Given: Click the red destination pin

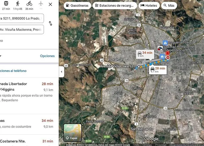Looking at the screenshot, I should click(168, 53).
